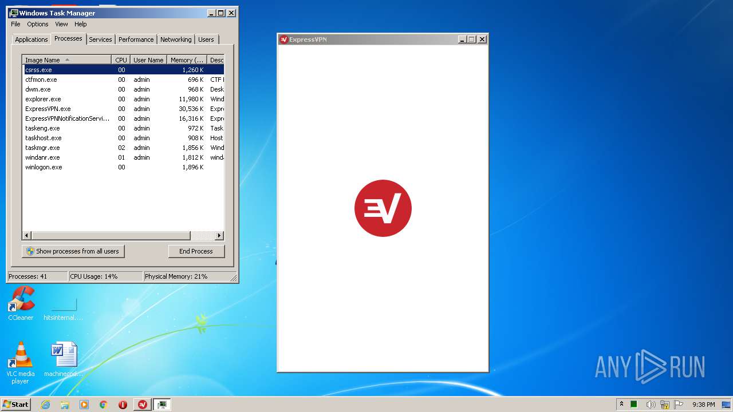
Task: Sort by CPU column header
Action: (121, 60)
